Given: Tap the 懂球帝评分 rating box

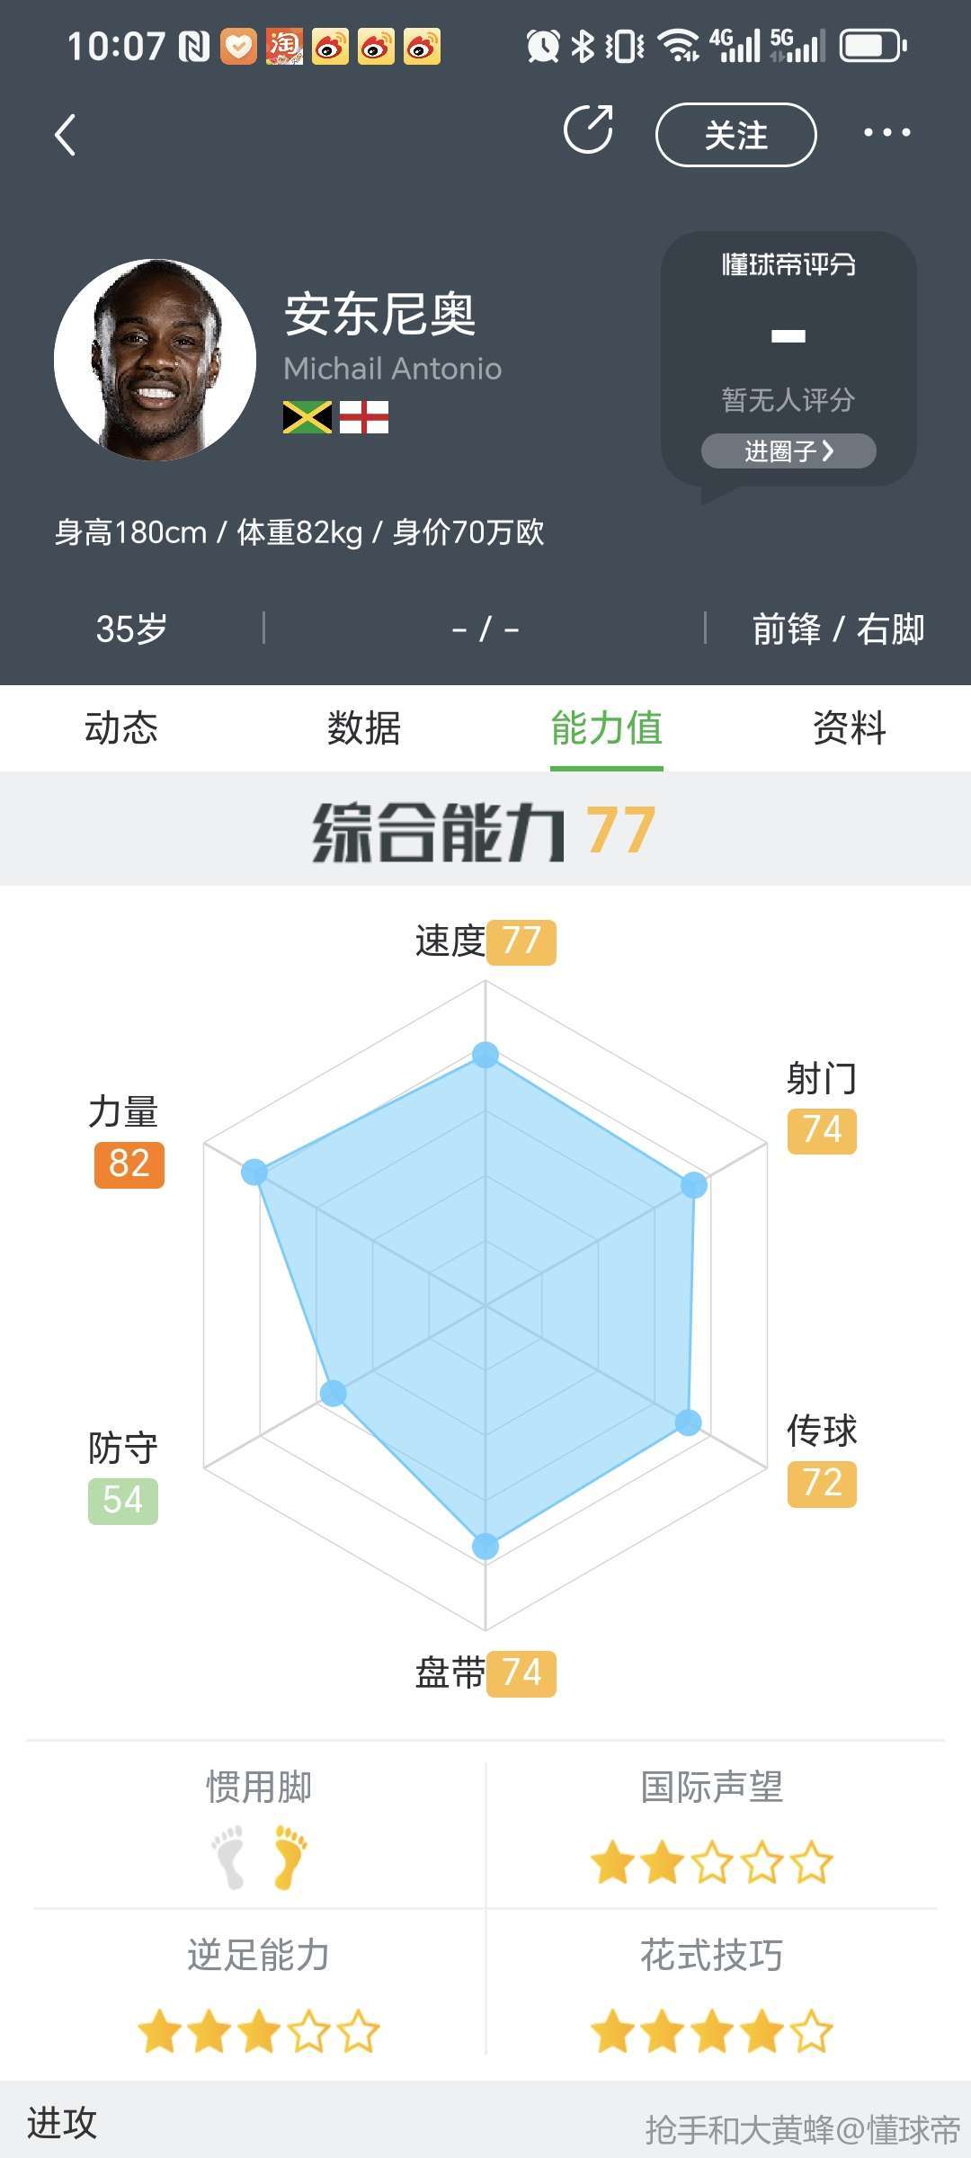Looking at the screenshot, I should point(788,360).
